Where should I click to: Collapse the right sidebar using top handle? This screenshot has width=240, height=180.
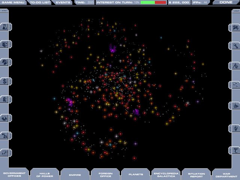235,10
